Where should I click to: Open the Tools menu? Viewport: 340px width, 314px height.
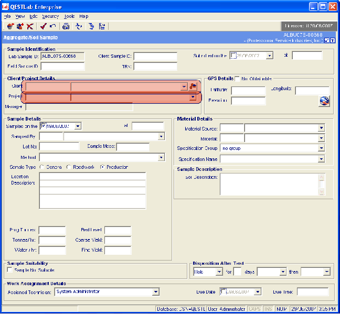[x=69, y=16]
